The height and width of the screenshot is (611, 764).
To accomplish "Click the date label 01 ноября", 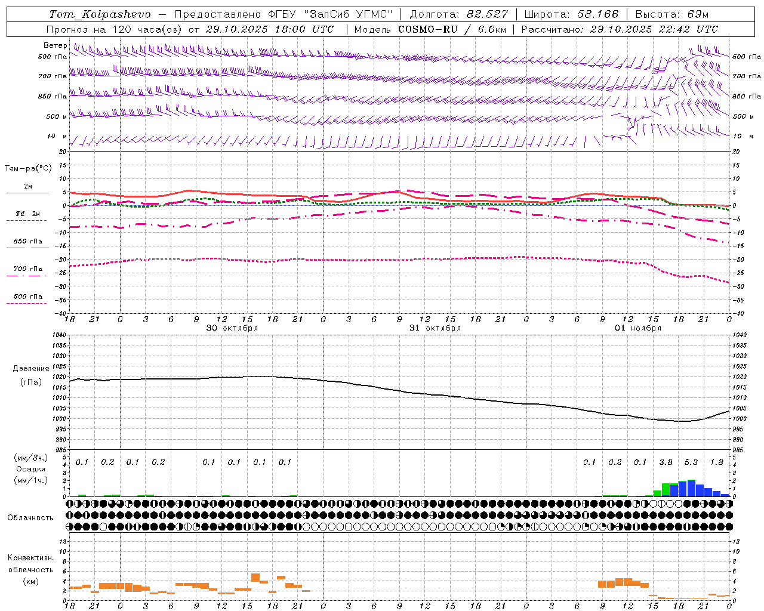I will click(x=638, y=328).
